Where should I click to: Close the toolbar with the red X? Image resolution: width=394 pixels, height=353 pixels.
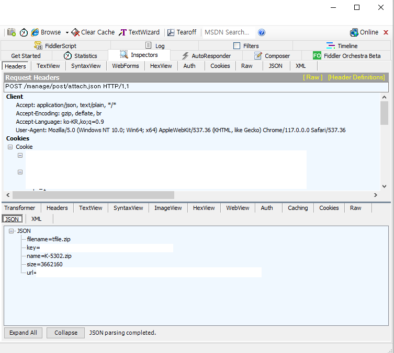[386, 32]
